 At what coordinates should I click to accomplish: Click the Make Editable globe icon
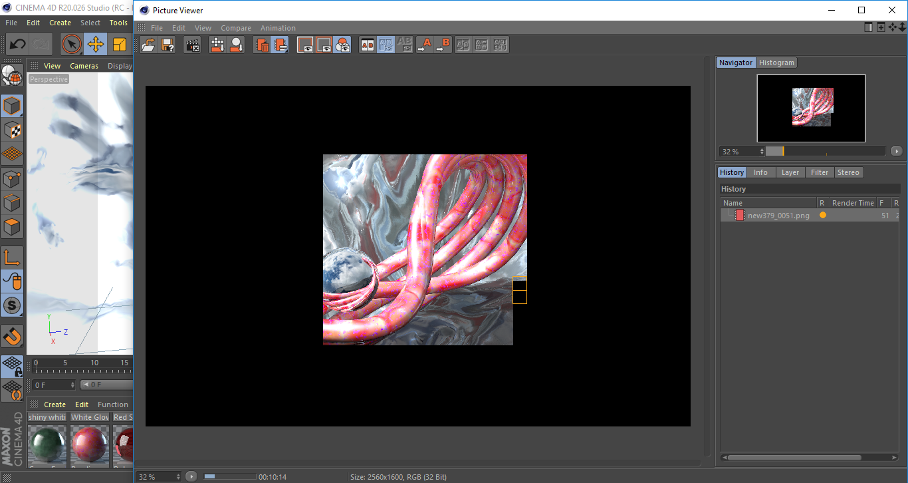pos(12,75)
